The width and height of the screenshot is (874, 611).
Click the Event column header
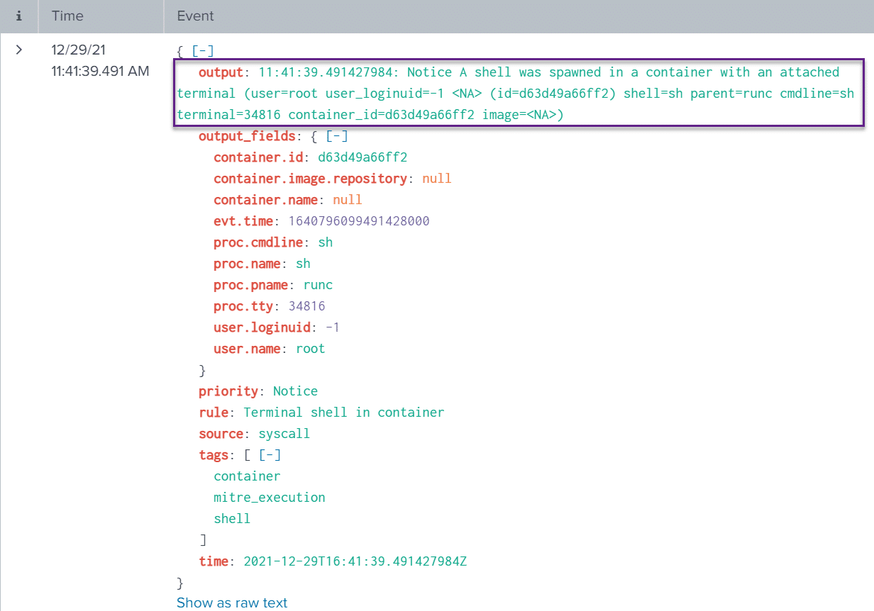tap(195, 16)
